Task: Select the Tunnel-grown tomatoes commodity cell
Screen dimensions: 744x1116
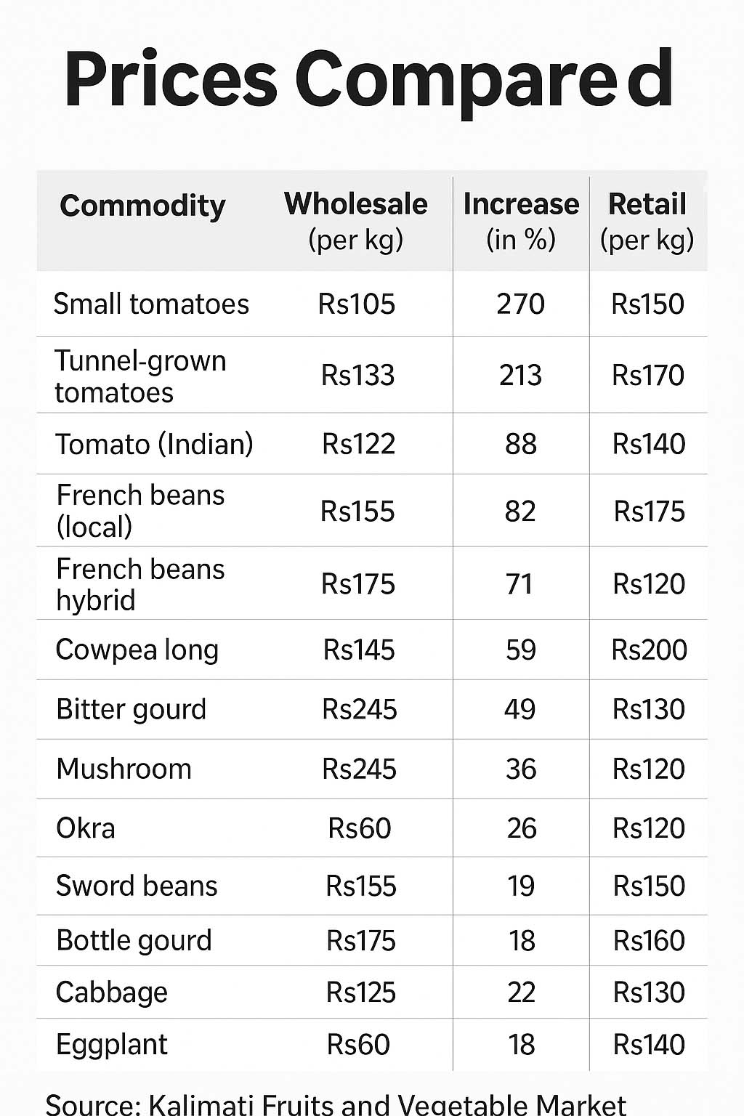Action: point(141,376)
